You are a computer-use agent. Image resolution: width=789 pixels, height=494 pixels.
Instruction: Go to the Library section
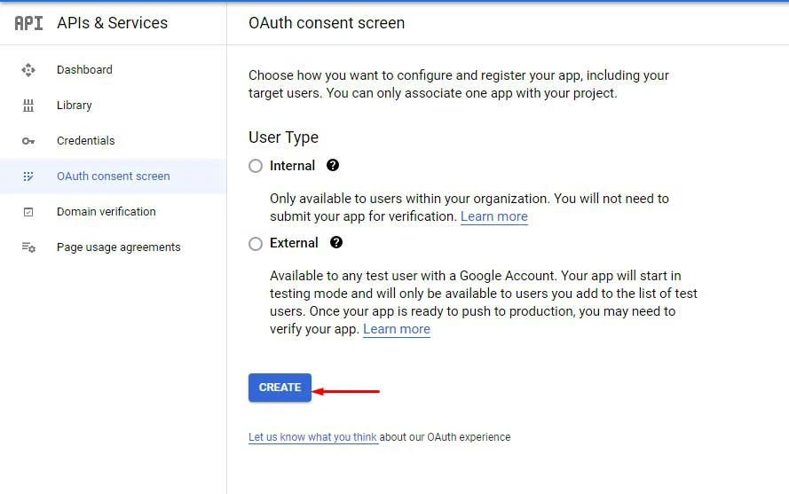click(75, 106)
